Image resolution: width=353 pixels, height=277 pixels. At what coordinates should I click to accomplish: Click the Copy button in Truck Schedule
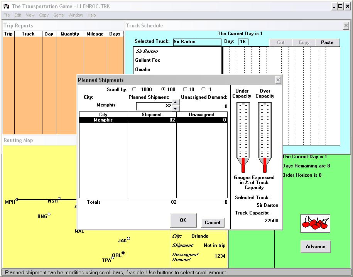click(x=304, y=42)
